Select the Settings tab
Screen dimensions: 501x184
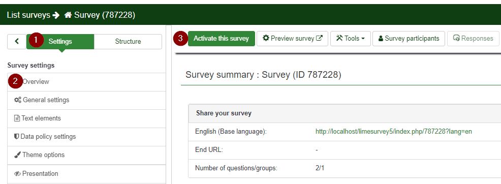click(x=60, y=42)
